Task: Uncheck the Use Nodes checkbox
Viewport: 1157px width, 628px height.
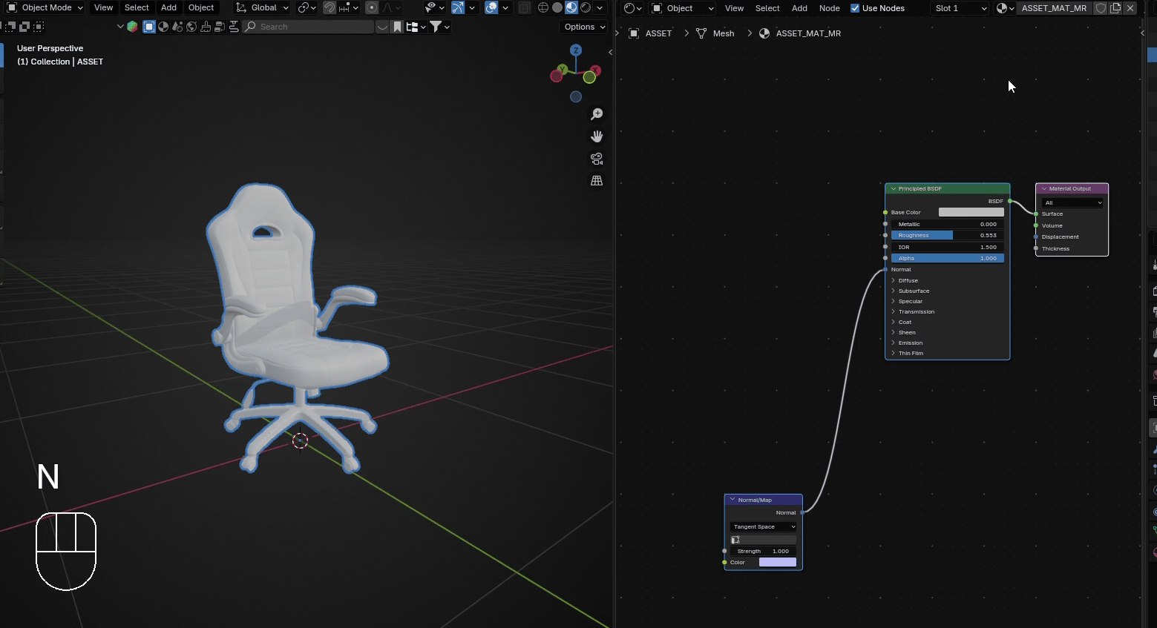Action: [x=855, y=8]
